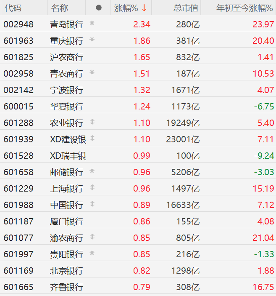Select the 贵阳银行 stock name

[x=66, y=254]
